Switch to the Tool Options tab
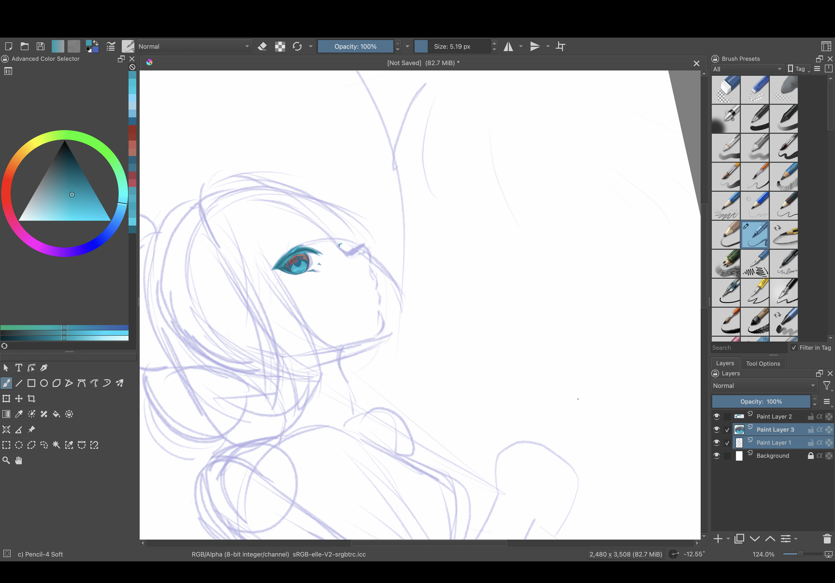The height and width of the screenshot is (583, 835). point(763,363)
